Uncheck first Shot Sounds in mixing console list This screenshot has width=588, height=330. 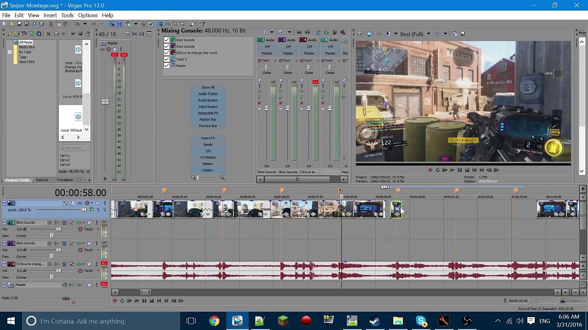point(167,40)
